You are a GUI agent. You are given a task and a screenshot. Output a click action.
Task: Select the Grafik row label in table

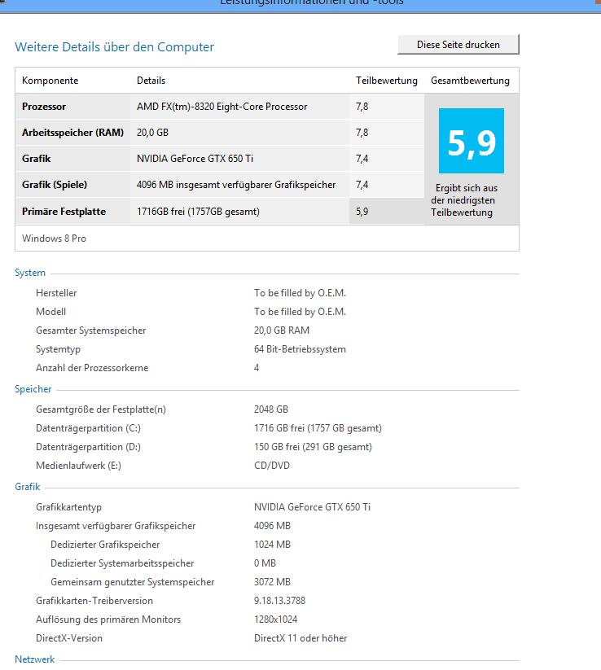coord(37,159)
